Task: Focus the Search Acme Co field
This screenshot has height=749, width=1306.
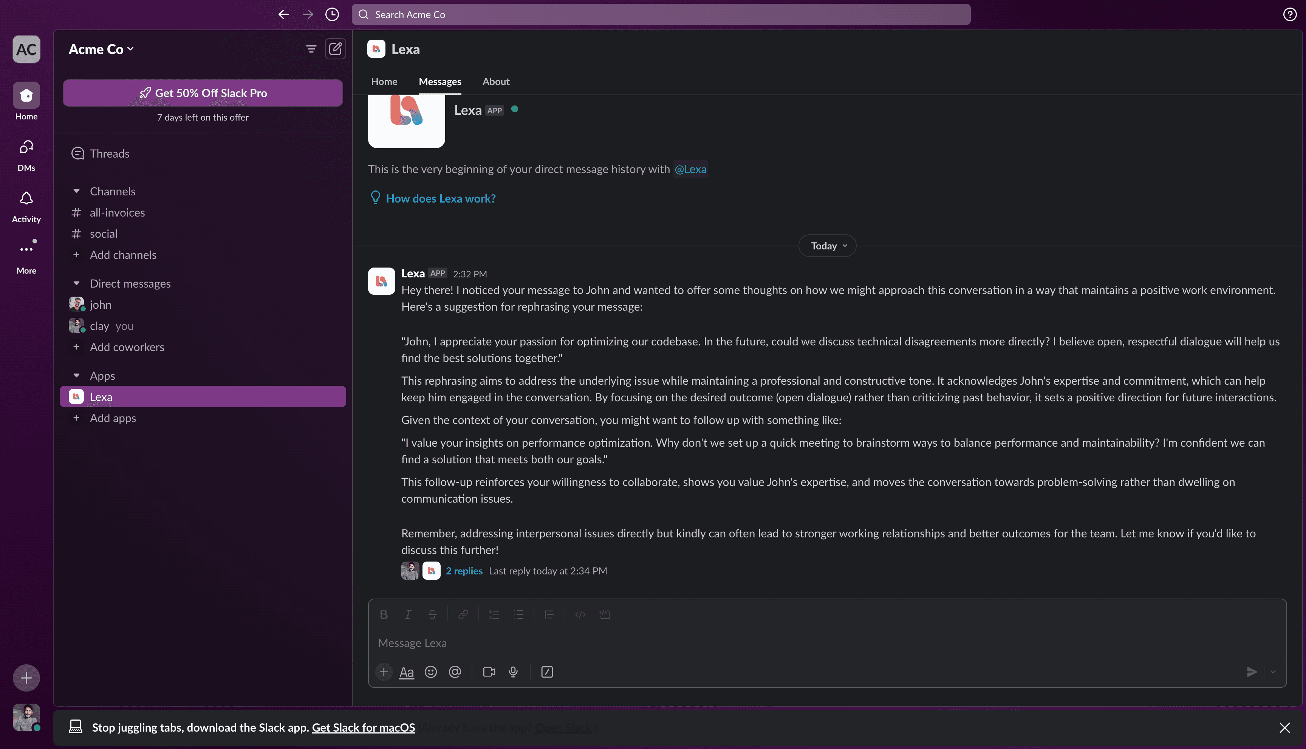Action: click(x=661, y=14)
